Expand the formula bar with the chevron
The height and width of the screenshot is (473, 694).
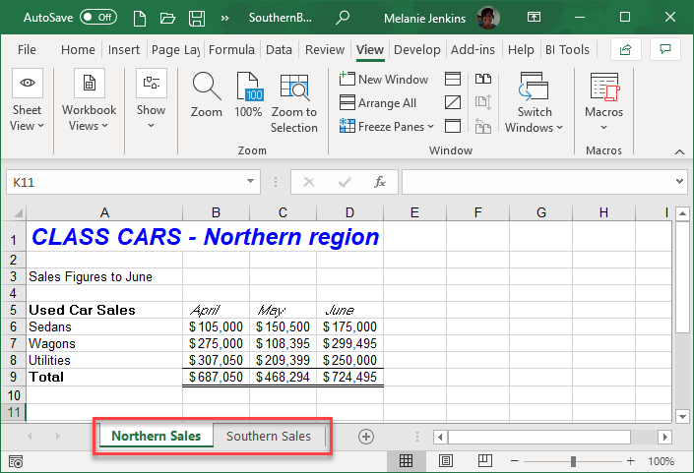click(x=679, y=181)
